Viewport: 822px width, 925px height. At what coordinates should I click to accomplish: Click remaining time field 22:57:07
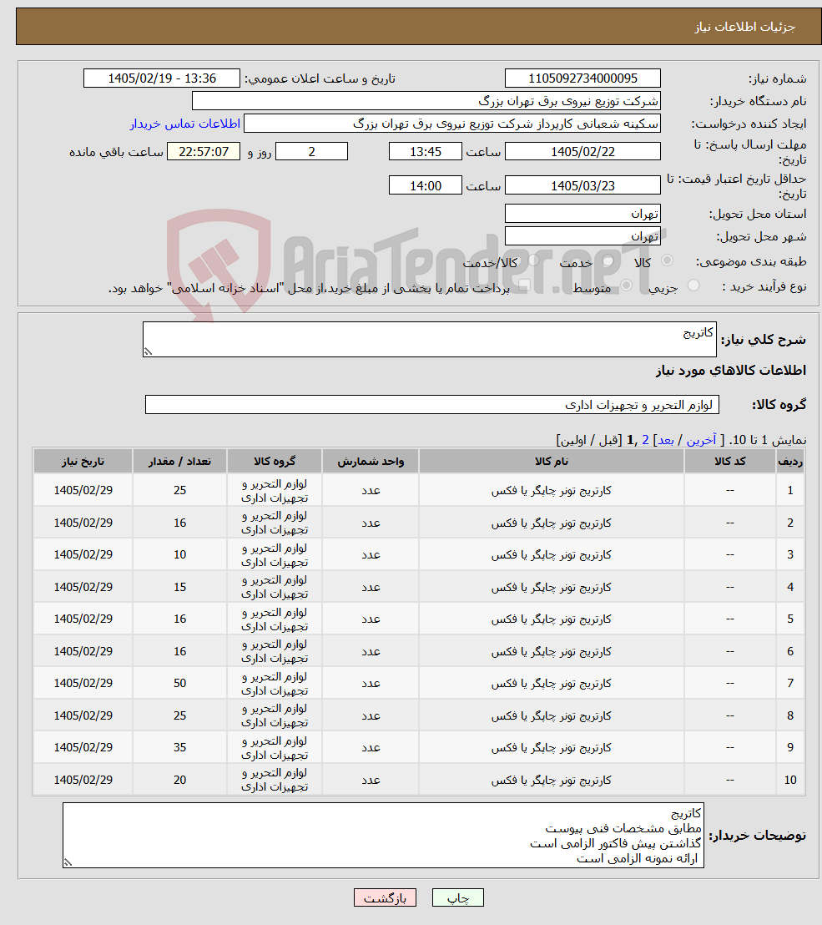(204, 152)
